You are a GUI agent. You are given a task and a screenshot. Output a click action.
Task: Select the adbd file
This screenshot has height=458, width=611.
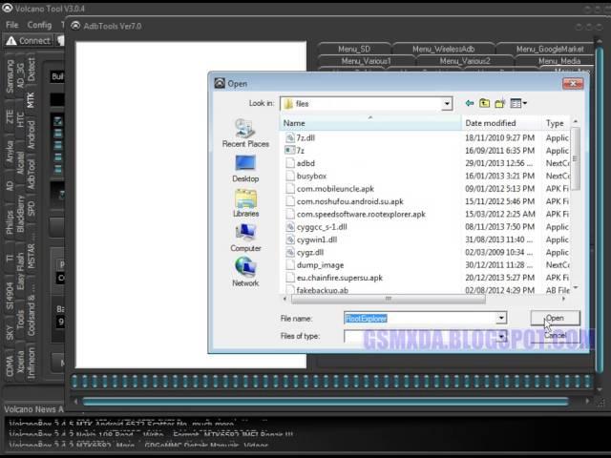pyautogui.click(x=305, y=163)
